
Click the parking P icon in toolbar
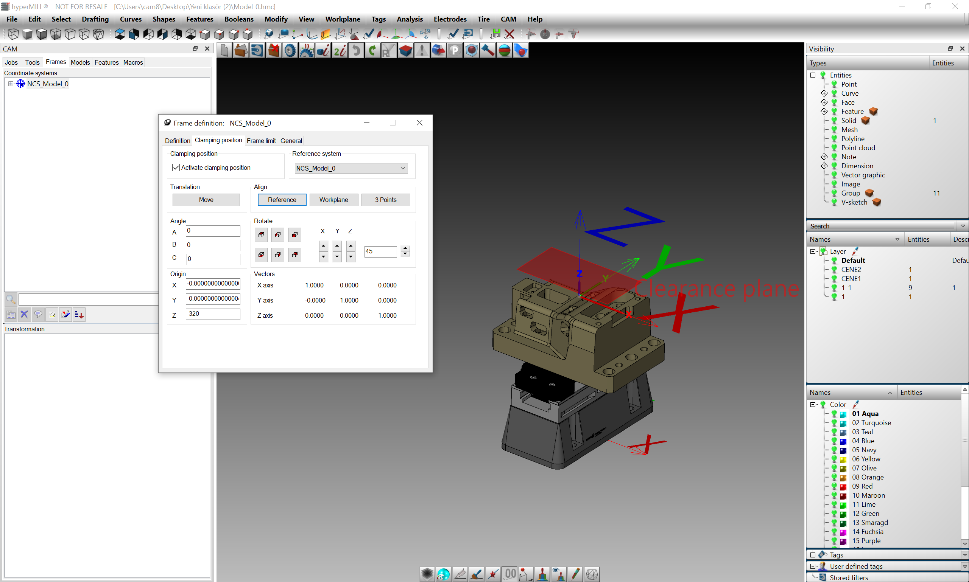click(455, 51)
